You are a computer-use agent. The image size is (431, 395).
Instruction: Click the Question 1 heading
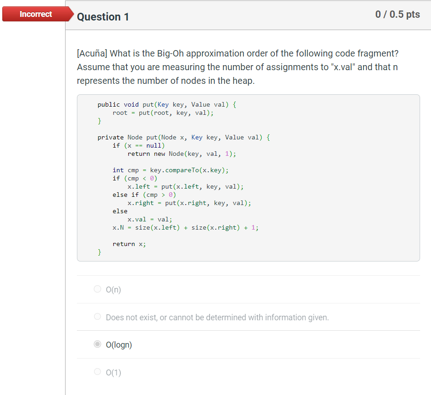coord(103,17)
